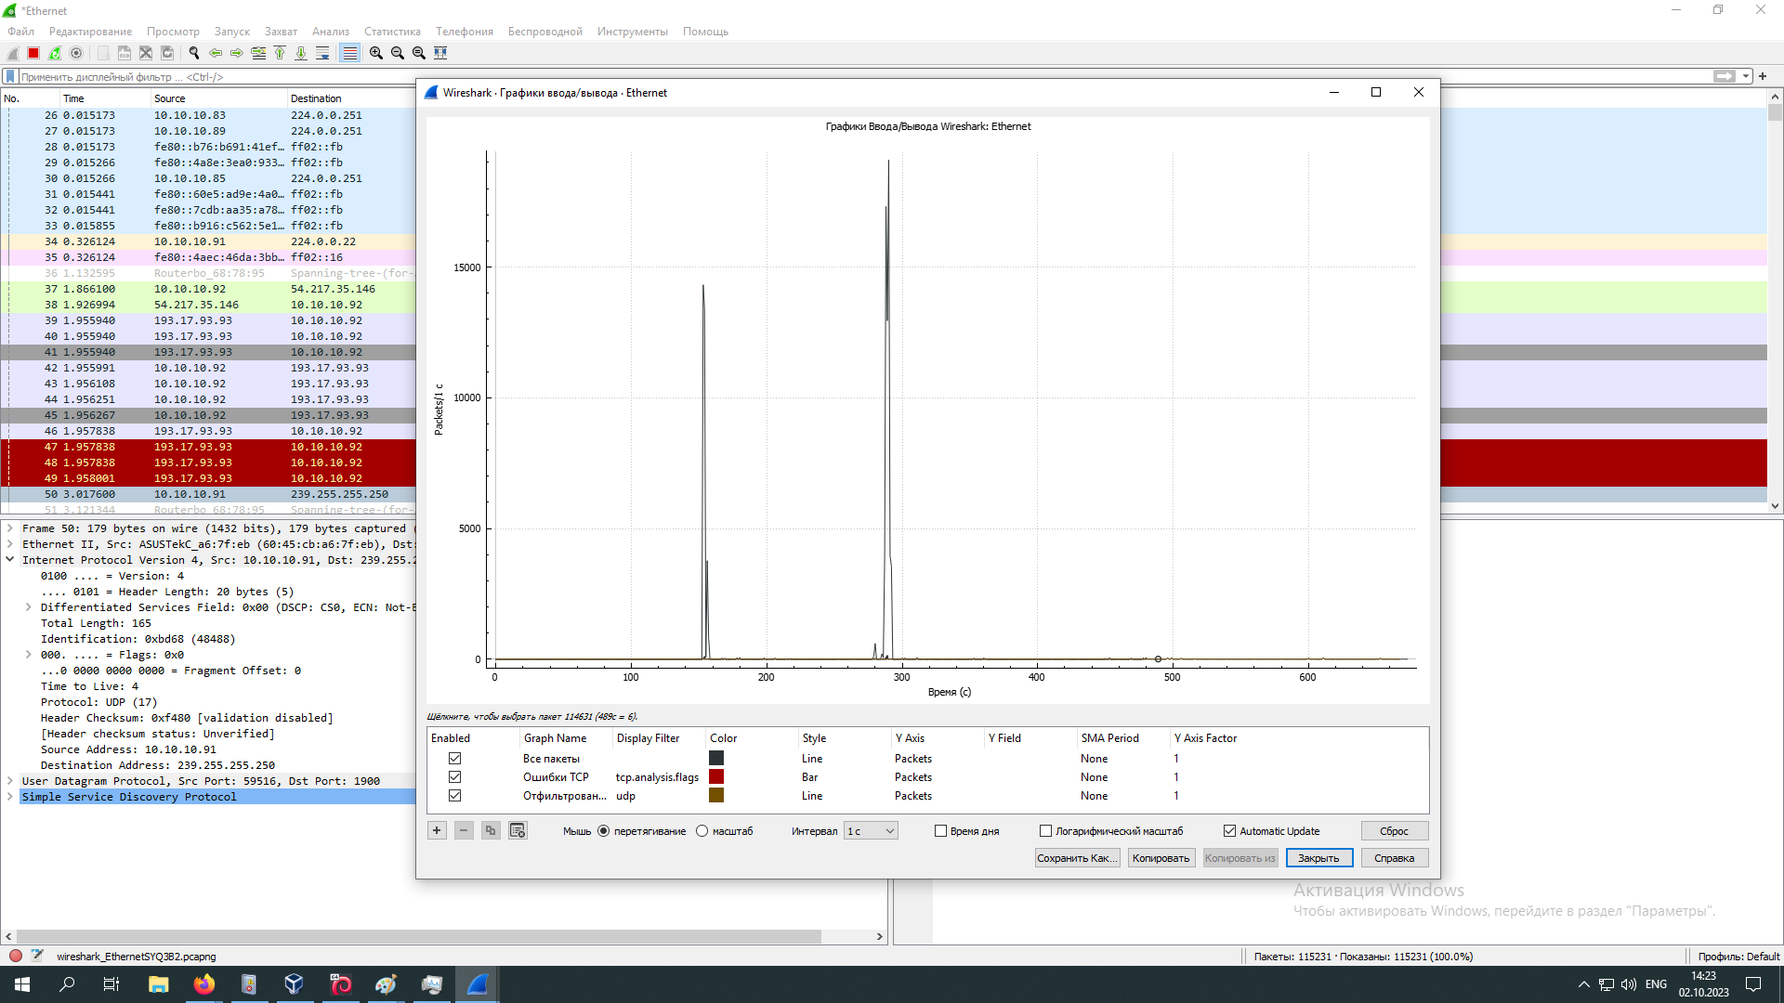
Task: Change red color swatch of 'Ошибки TCP'
Action: tap(716, 777)
